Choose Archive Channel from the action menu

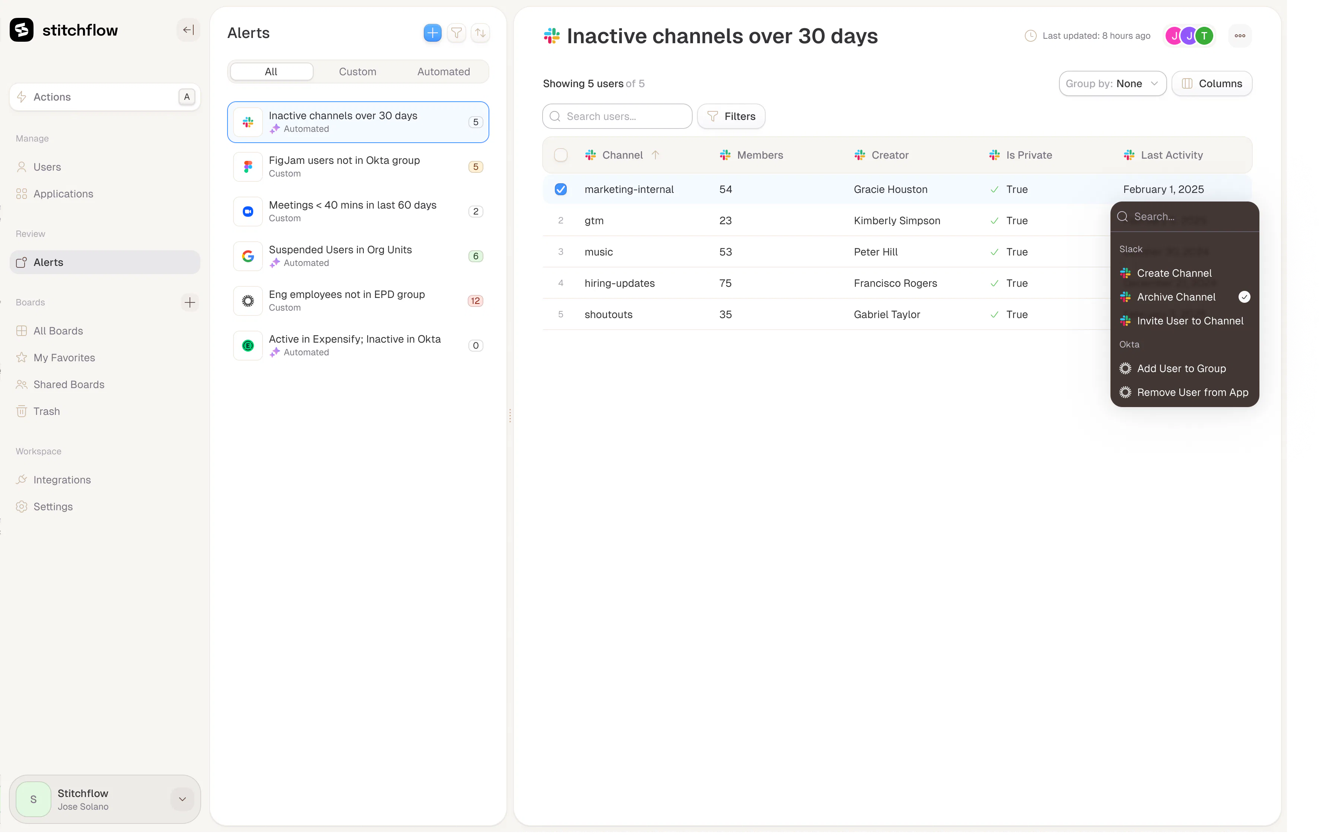1185,298
